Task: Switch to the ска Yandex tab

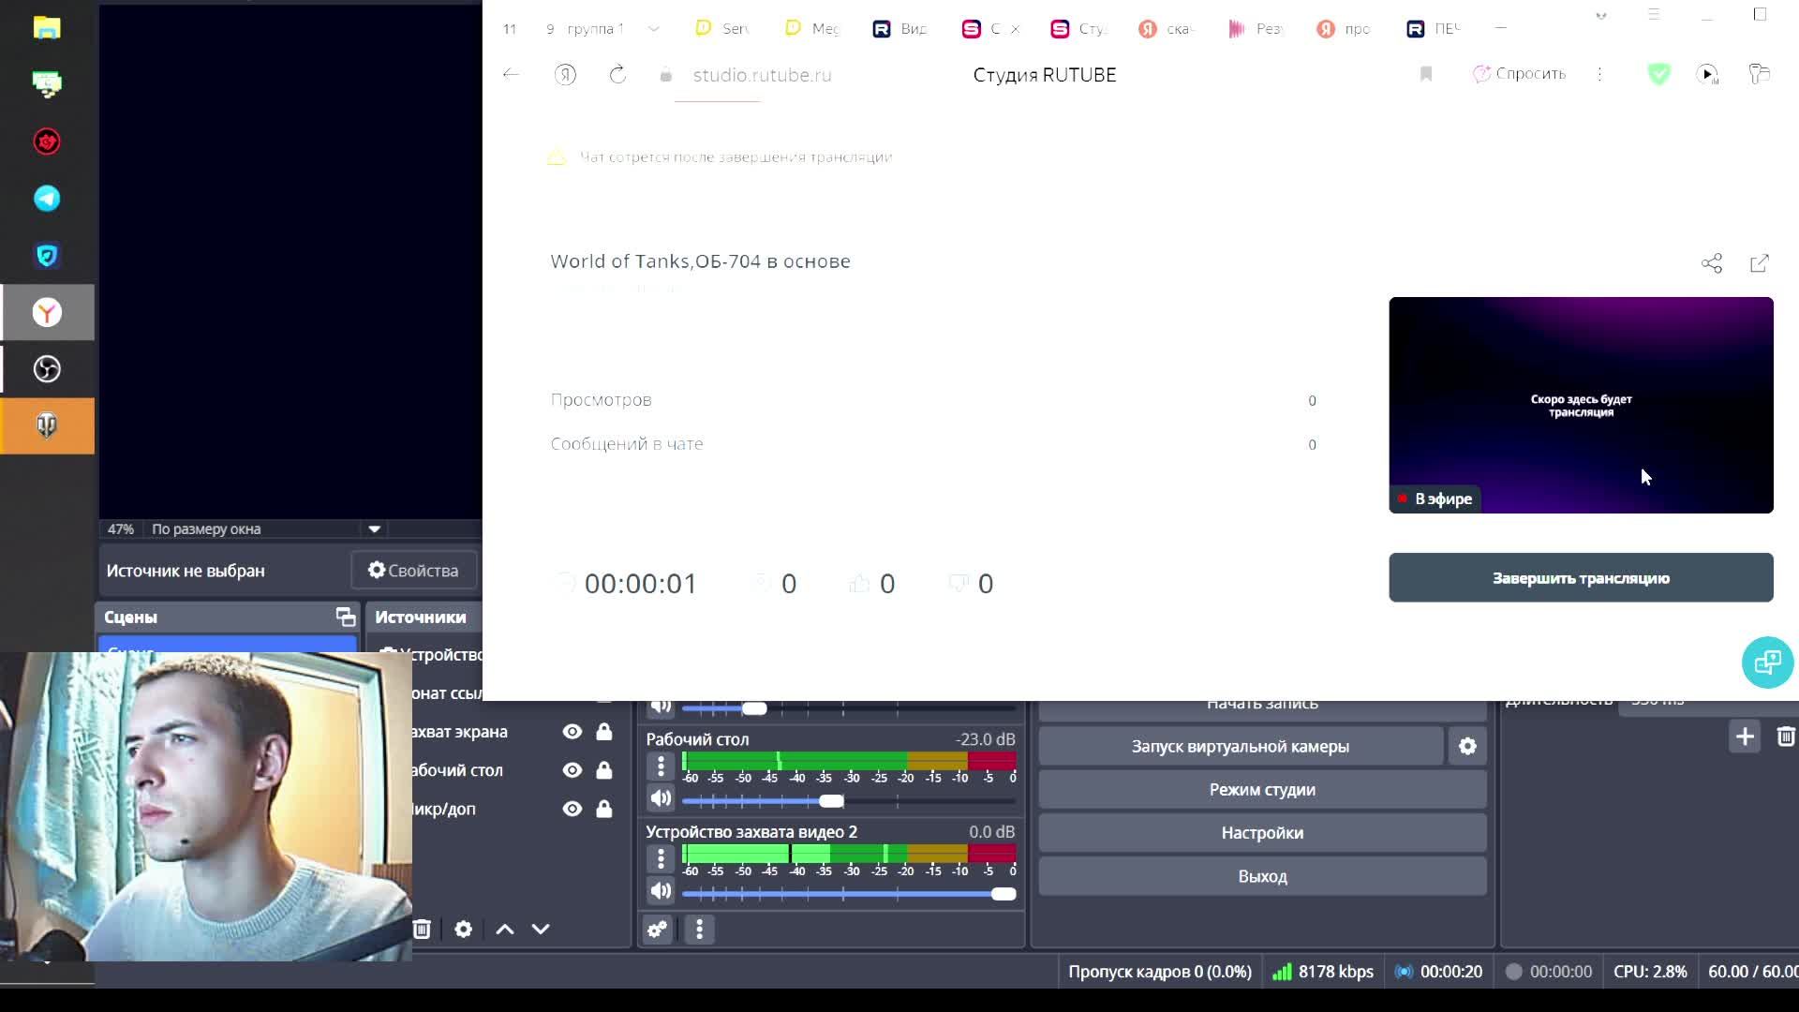Action: pyautogui.click(x=1167, y=29)
